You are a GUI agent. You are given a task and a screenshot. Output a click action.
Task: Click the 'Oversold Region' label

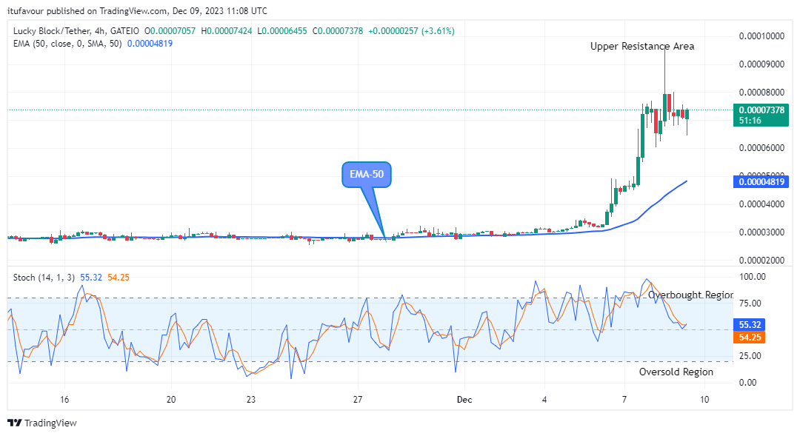point(676,372)
